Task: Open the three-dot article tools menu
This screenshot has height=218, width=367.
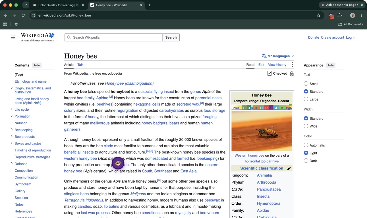Action: pos(292,65)
